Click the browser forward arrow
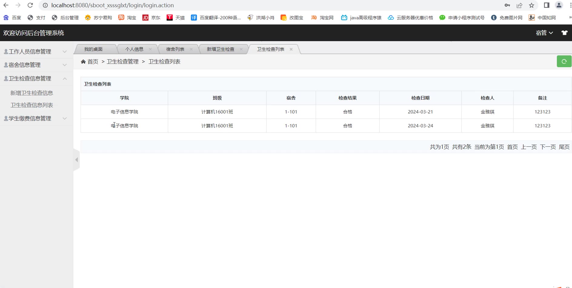 pyautogui.click(x=18, y=5)
